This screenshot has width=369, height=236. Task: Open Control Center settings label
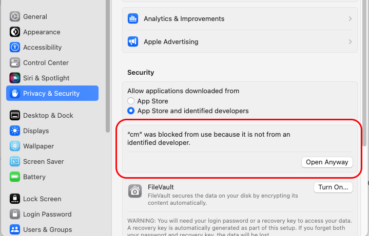[x=46, y=62]
